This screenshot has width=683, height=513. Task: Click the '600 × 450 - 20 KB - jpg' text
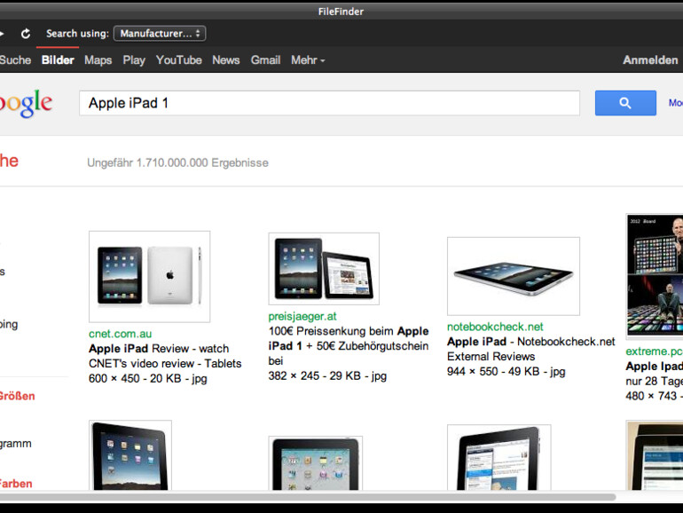click(147, 379)
